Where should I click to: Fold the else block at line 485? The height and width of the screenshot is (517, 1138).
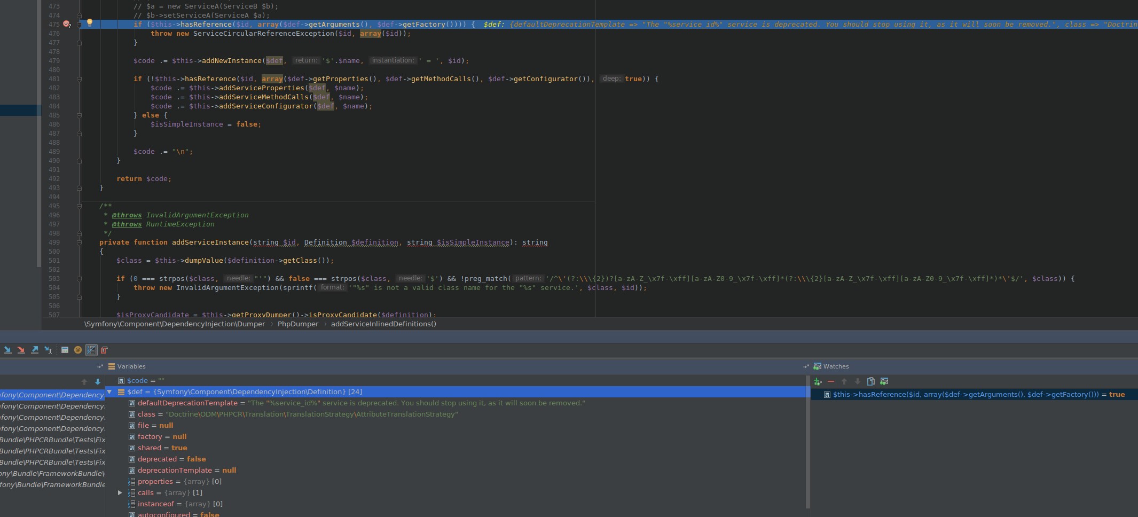(x=79, y=115)
